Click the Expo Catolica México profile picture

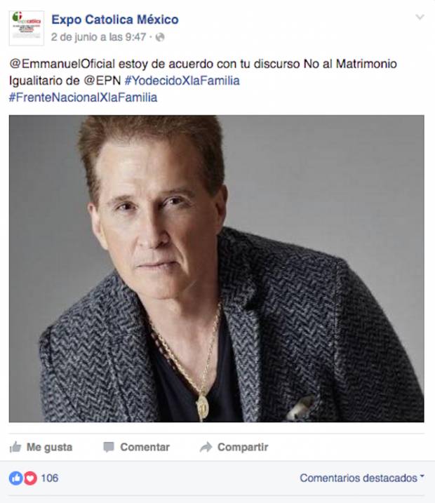point(27,28)
